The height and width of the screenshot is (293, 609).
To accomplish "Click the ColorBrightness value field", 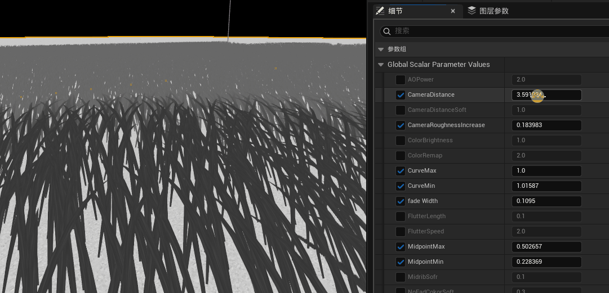I will click(x=546, y=140).
